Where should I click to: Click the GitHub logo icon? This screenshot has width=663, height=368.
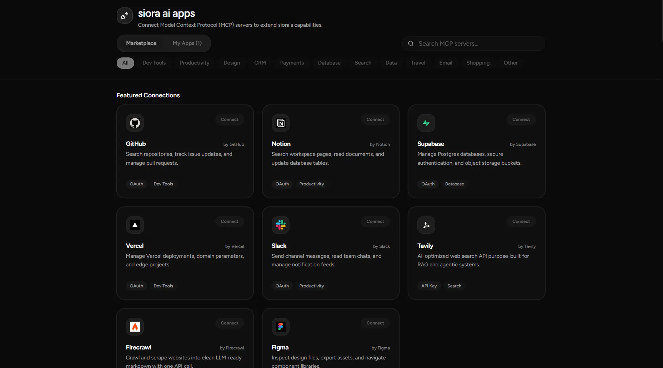(135, 123)
